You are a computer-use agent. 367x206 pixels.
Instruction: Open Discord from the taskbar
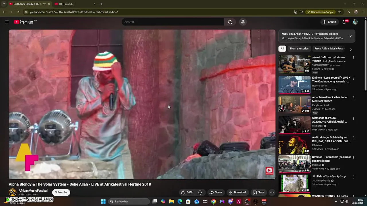[230, 201]
